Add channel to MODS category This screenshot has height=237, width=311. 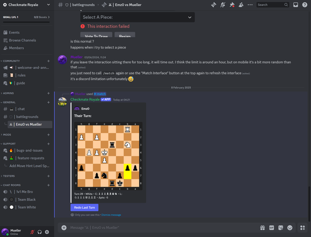click(x=48, y=135)
